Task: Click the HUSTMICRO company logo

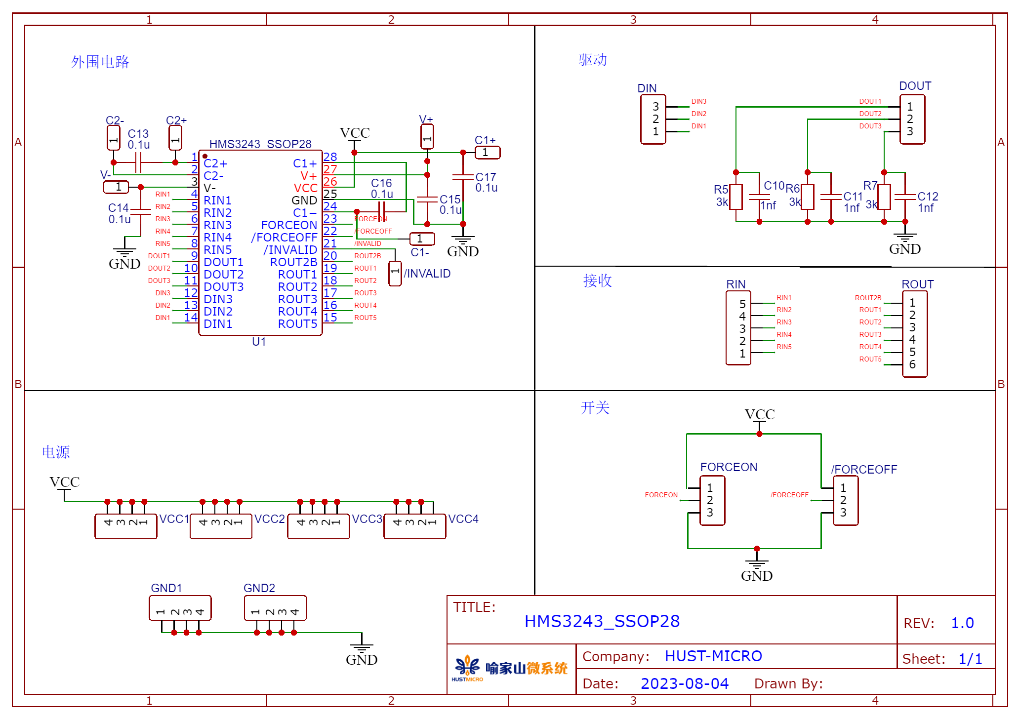Action: [x=510, y=669]
